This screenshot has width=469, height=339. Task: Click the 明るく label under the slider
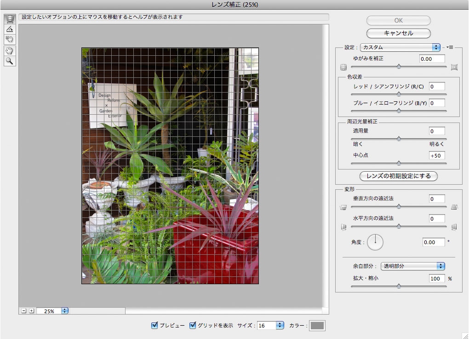tap(437, 144)
